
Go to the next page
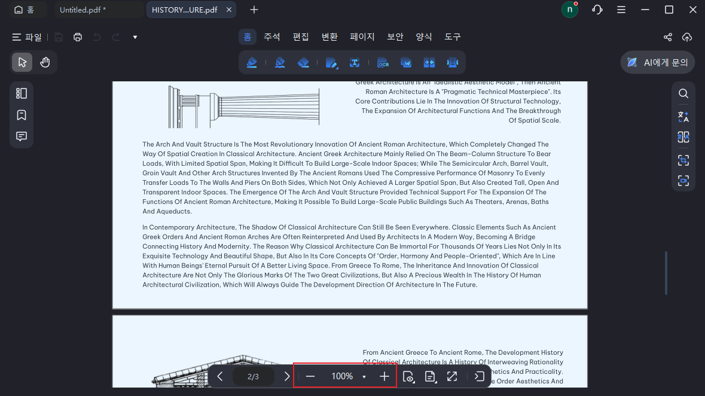287,376
